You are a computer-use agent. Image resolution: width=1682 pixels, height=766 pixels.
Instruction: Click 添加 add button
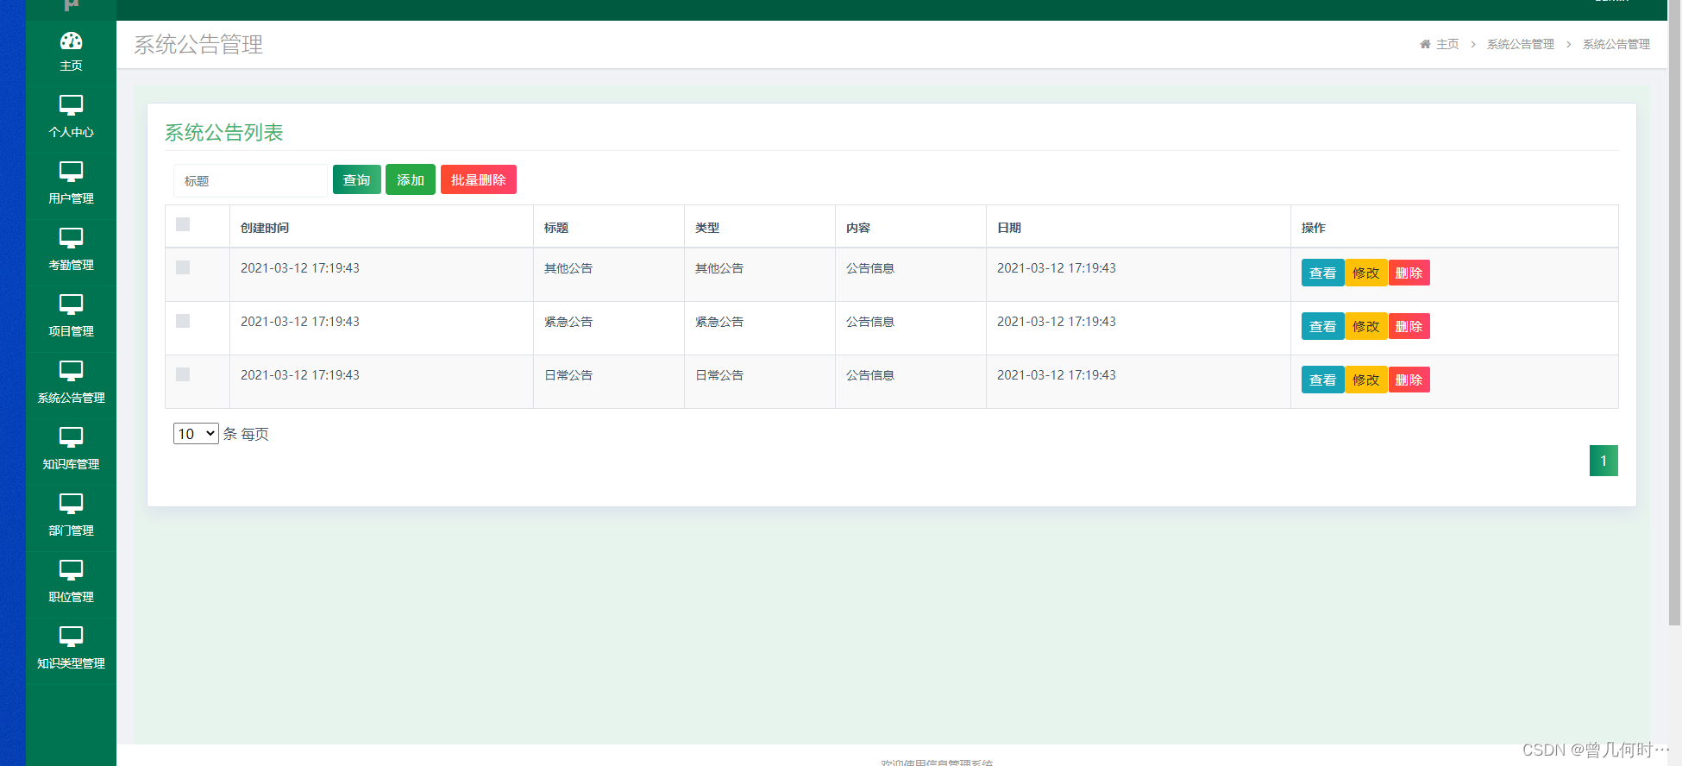pos(411,179)
